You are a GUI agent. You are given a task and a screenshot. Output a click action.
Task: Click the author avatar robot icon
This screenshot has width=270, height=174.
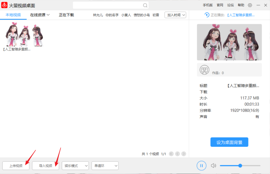204,70
